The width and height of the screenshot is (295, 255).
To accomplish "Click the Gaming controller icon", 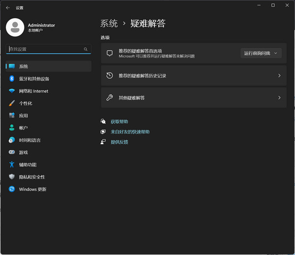I will [x=12, y=152].
